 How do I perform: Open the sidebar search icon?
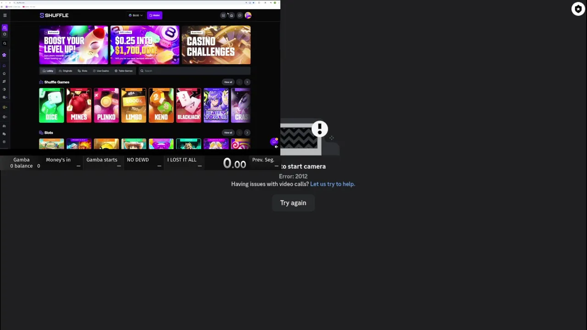point(5,44)
